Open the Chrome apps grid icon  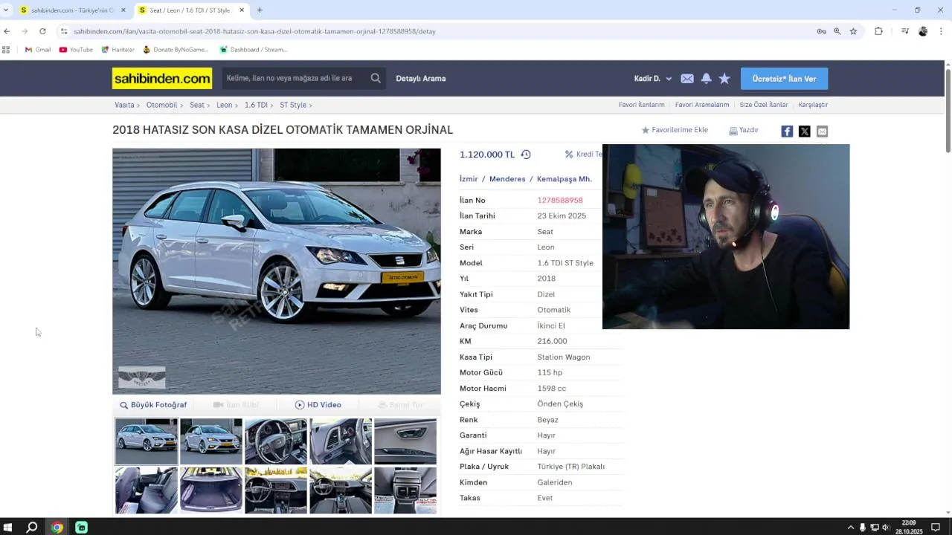pyautogui.click(x=6, y=50)
